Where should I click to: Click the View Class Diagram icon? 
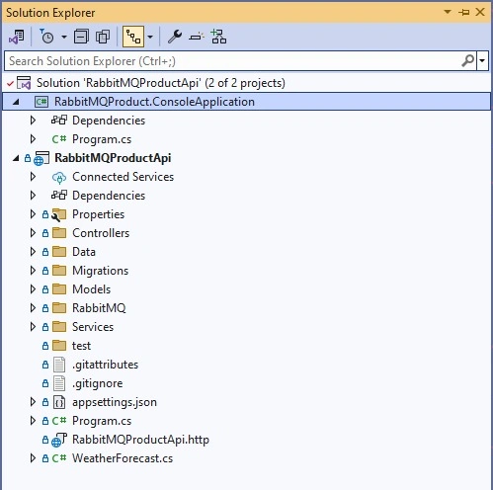point(218,37)
